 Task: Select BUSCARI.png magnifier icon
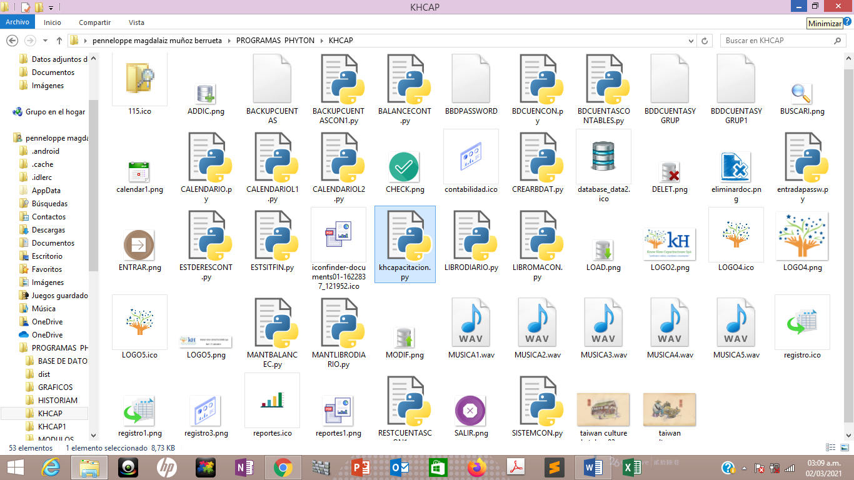(x=802, y=94)
